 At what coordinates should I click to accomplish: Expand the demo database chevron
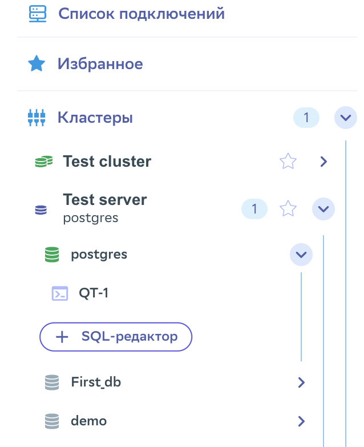(301, 421)
